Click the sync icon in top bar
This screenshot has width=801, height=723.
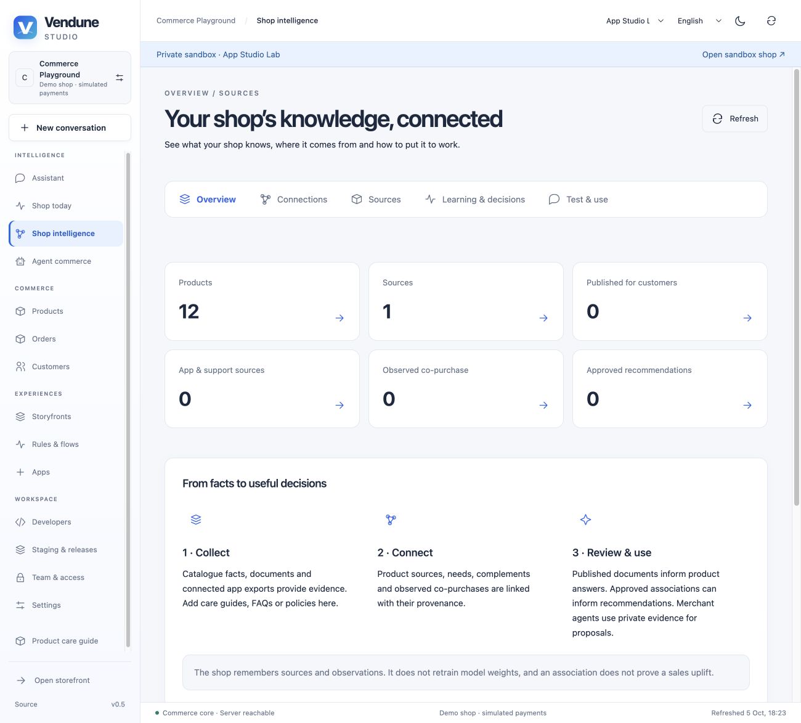pos(771,21)
